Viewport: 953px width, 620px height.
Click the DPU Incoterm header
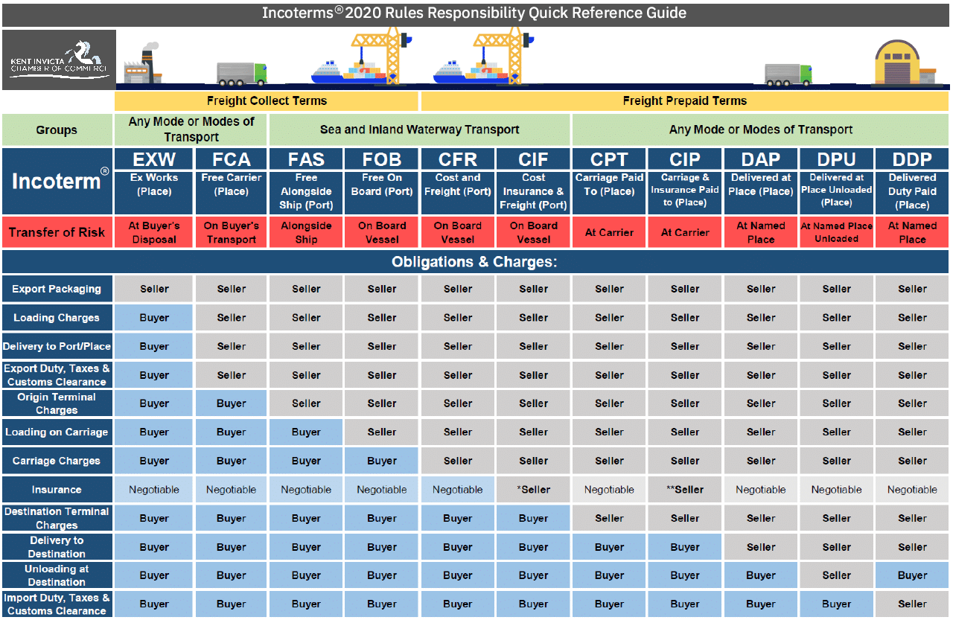pos(836,159)
